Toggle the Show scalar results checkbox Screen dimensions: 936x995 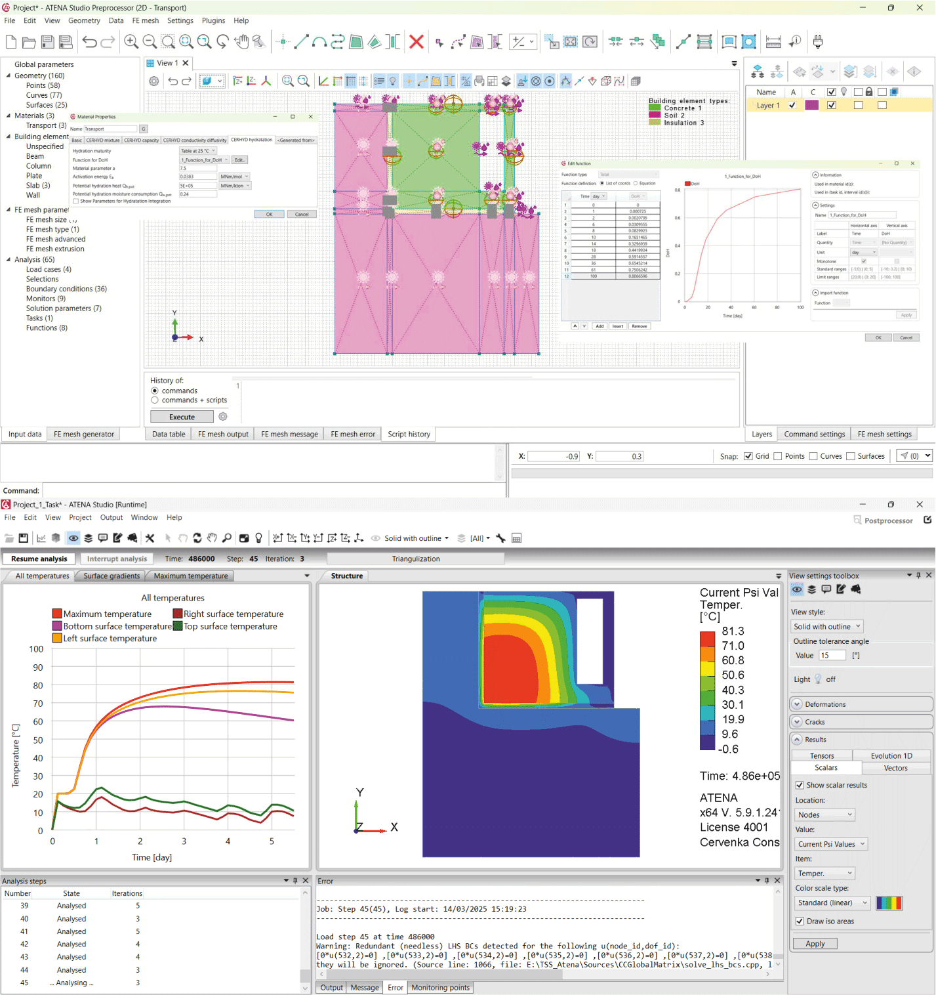click(800, 785)
